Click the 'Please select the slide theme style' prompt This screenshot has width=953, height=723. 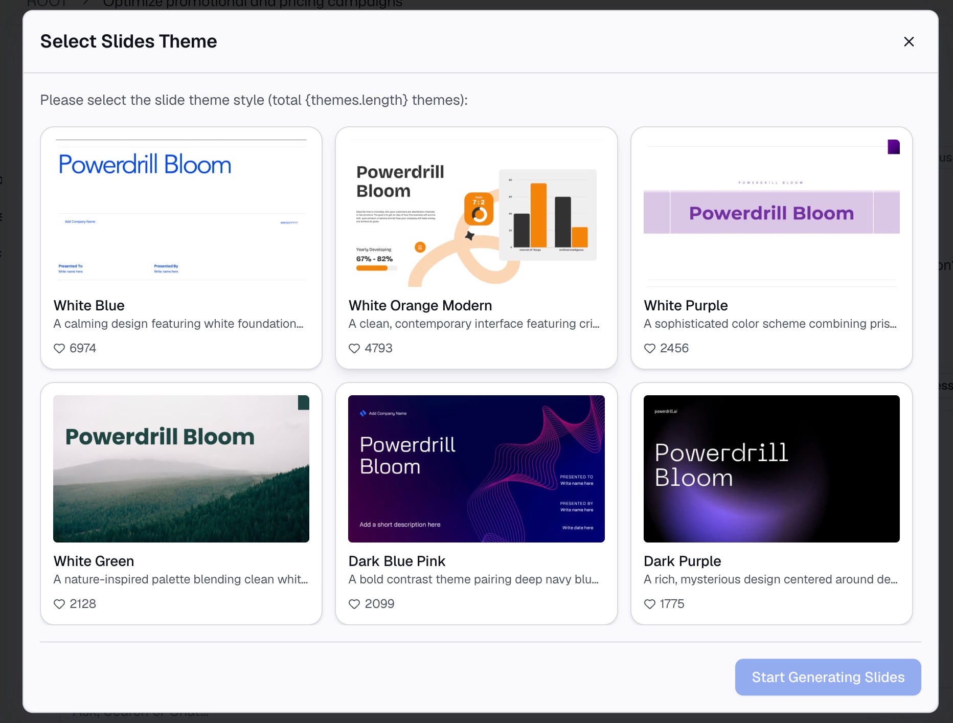tap(254, 100)
